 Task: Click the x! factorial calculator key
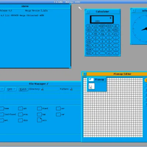pos(96,37)
